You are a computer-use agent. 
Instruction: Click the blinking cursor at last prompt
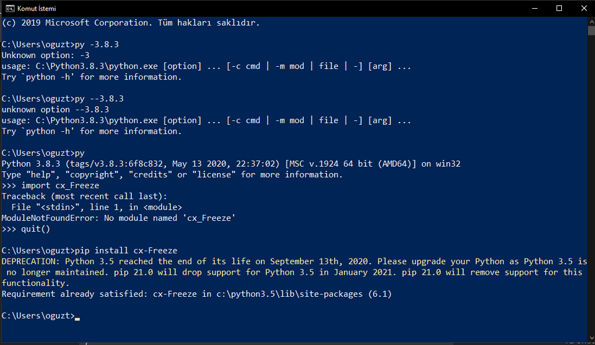pos(77,319)
